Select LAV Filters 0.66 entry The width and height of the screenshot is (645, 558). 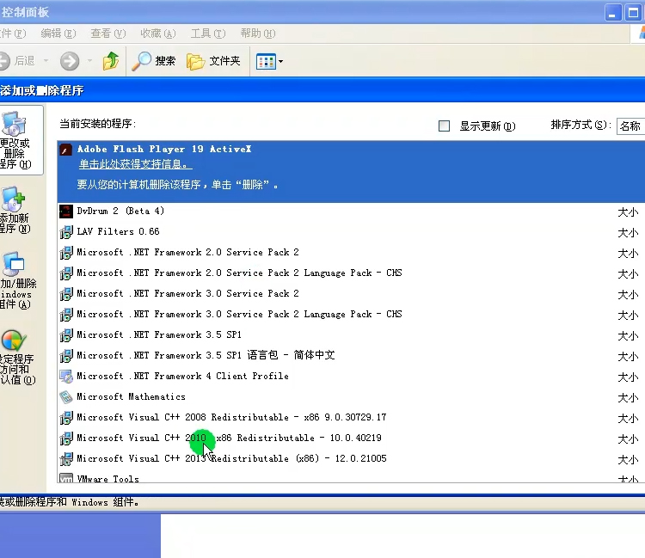click(351, 232)
